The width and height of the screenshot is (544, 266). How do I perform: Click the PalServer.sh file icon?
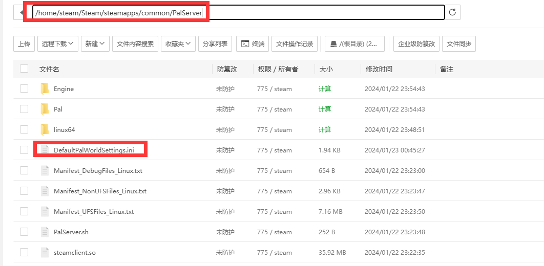point(45,232)
